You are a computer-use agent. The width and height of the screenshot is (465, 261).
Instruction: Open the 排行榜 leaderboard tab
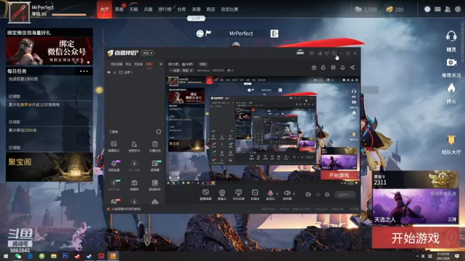tap(165, 9)
